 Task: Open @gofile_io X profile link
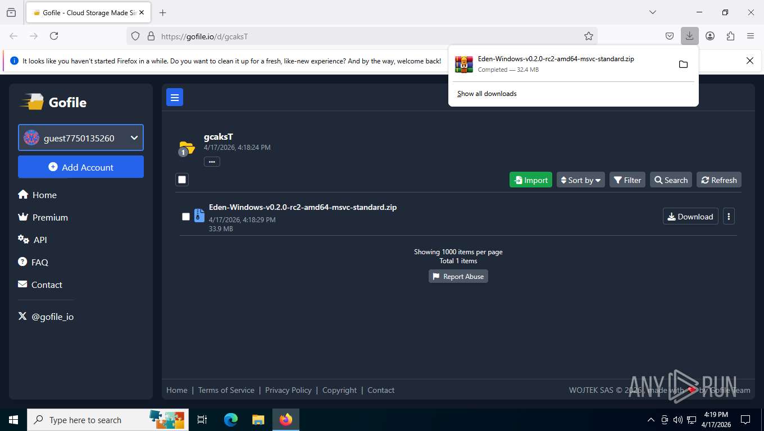pyautogui.click(x=46, y=317)
